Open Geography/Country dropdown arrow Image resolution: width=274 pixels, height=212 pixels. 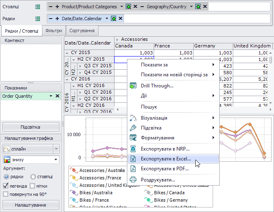[191, 7]
